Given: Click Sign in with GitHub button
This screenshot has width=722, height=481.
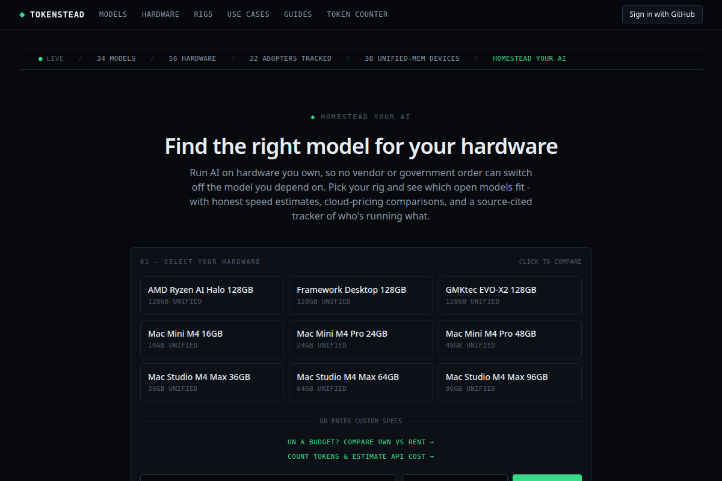Looking at the screenshot, I should [x=662, y=14].
